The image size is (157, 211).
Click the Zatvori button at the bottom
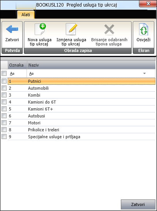pos(138,204)
